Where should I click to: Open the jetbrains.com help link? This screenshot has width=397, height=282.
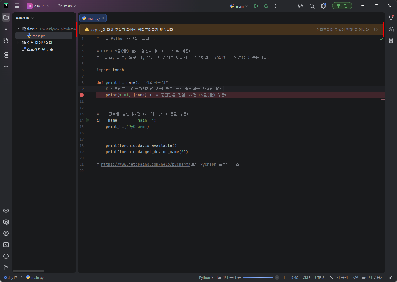(x=146, y=164)
